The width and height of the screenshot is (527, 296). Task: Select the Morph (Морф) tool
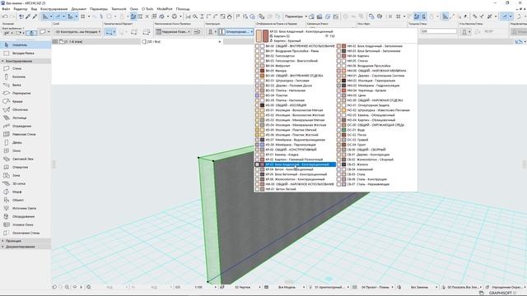tap(26, 192)
